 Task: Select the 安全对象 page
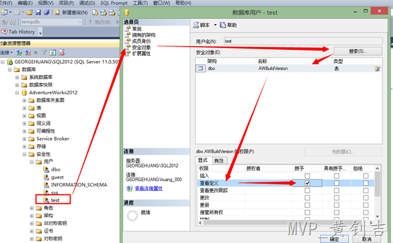click(141, 47)
